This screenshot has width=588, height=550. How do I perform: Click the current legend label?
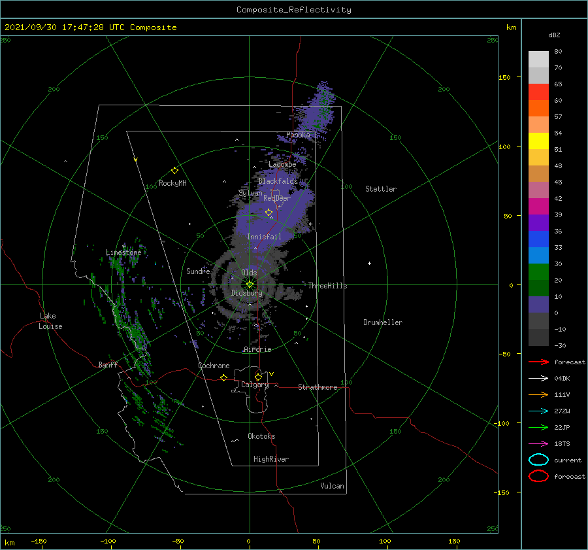coord(568,460)
